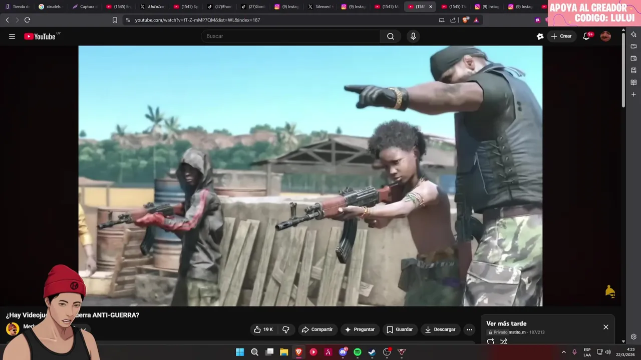Open Discord from taskbar

[x=343, y=352]
